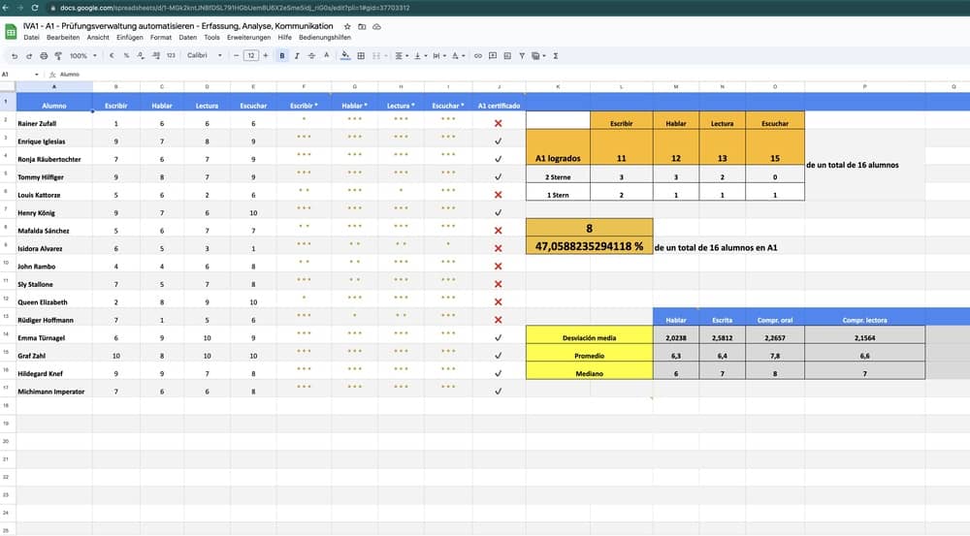
Task: Open the Einfügen menu
Action: [129, 37]
